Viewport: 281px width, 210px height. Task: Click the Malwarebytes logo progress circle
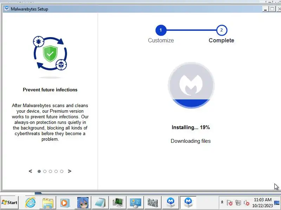(x=191, y=85)
